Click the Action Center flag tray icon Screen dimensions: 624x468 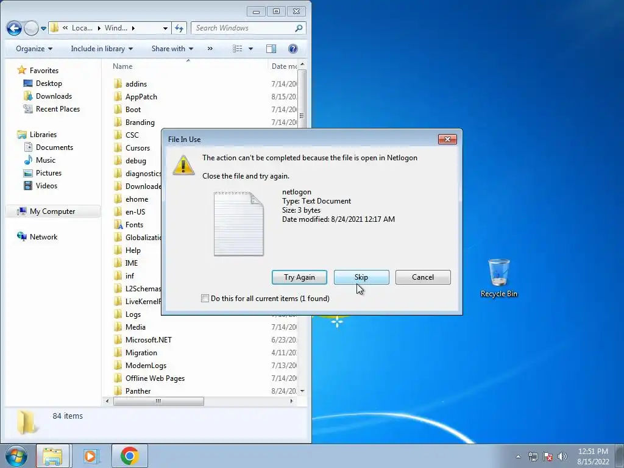click(548, 456)
